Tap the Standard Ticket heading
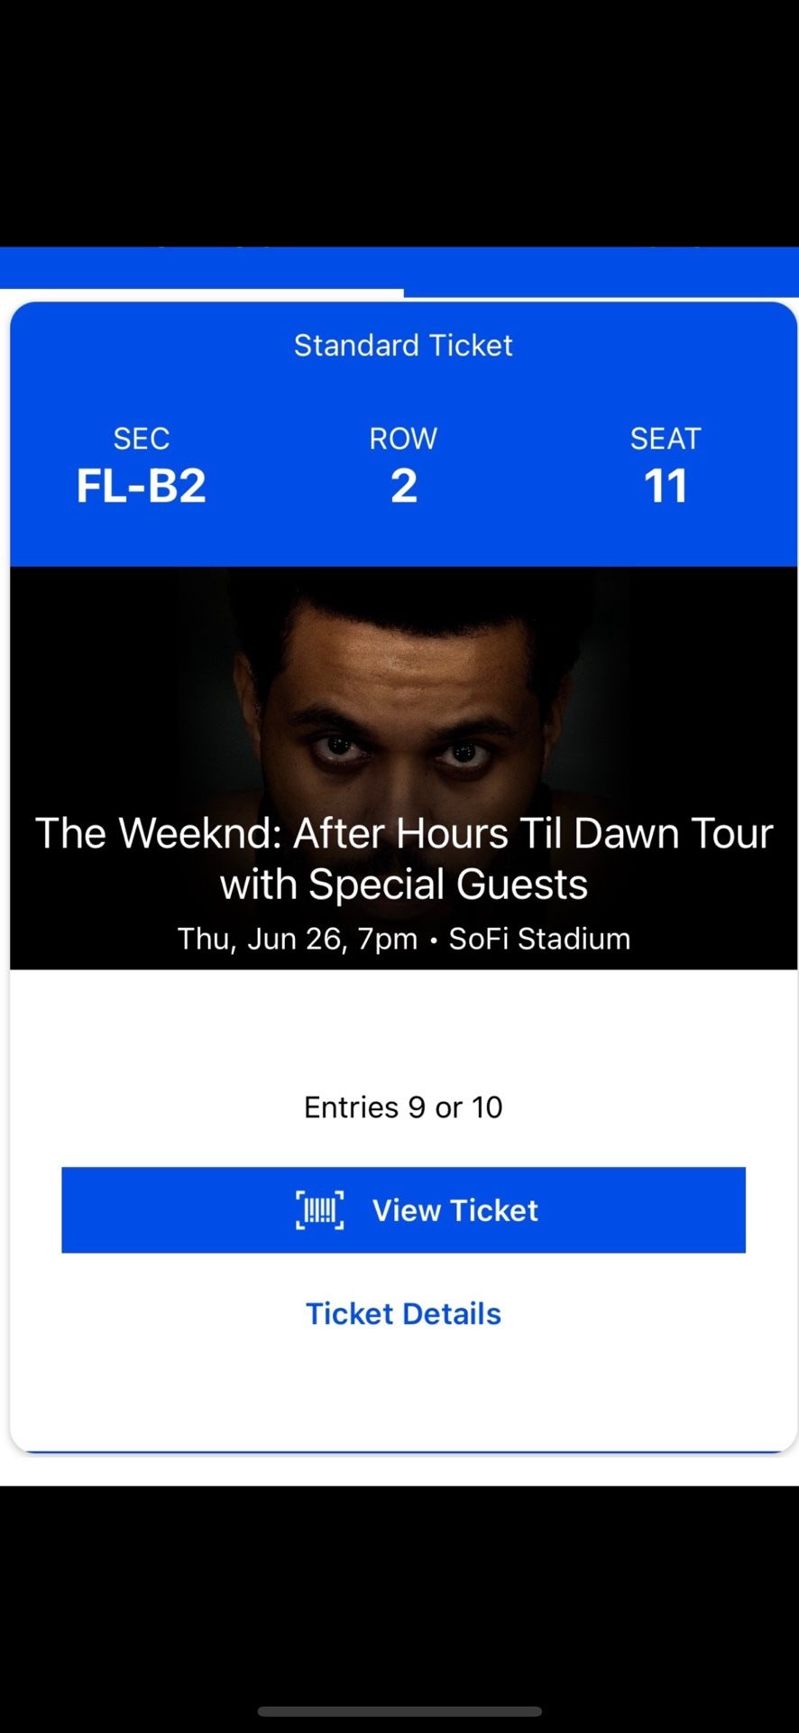The height and width of the screenshot is (1733, 799). click(x=403, y=345)
